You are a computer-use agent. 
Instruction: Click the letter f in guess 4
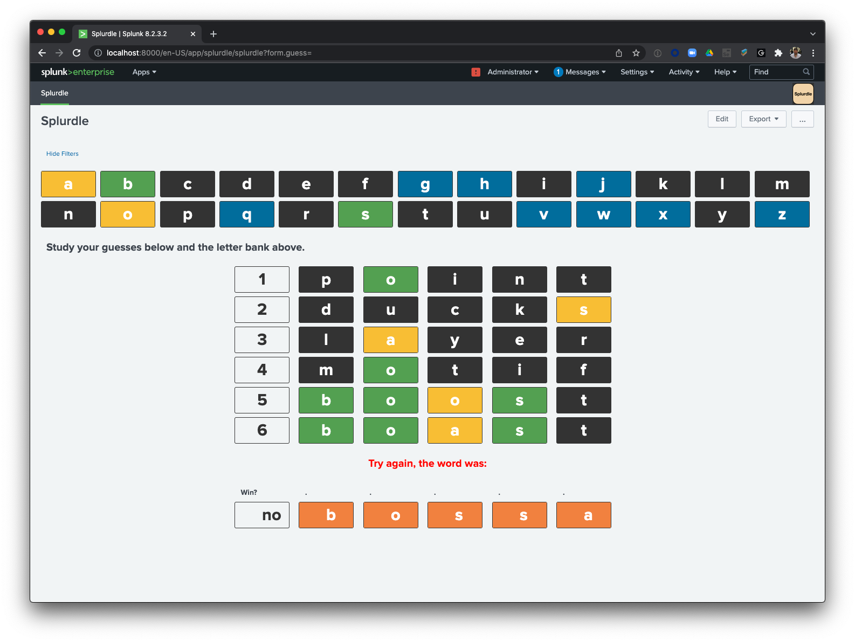pos(584,370)
